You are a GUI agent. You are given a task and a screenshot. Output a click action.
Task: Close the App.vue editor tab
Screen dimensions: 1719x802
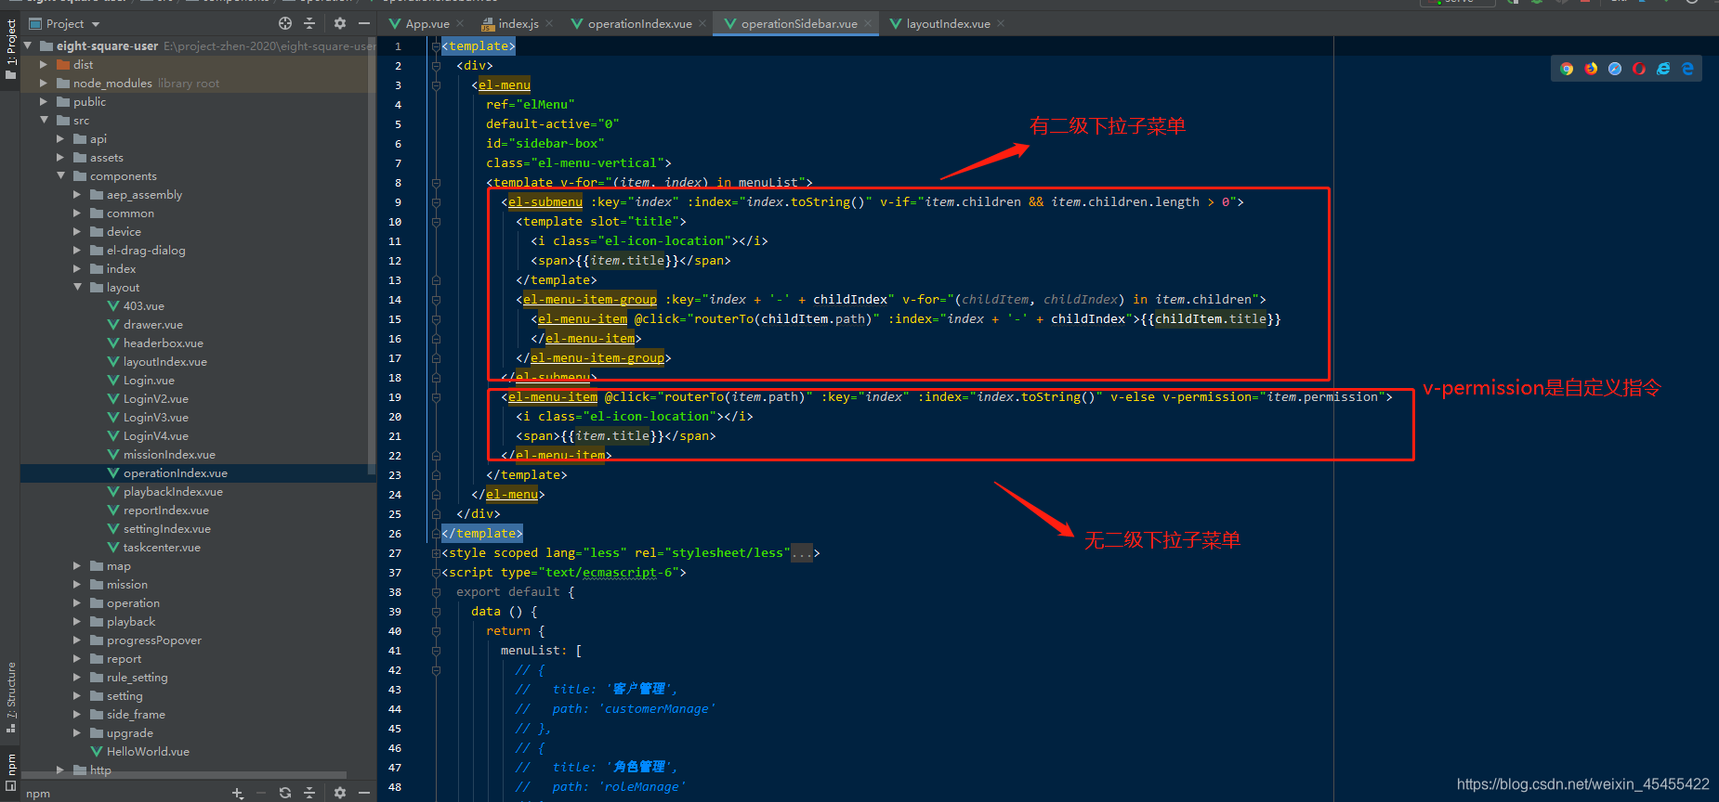click(462, 23)
